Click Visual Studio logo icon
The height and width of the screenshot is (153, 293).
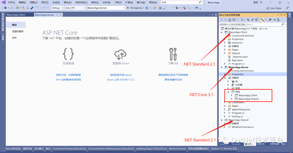[x=4, y=2]
